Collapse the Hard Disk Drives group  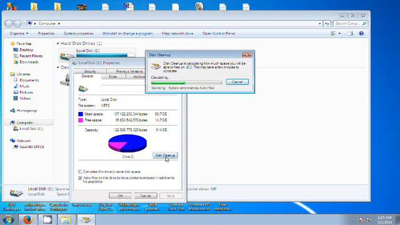[58, 43]
